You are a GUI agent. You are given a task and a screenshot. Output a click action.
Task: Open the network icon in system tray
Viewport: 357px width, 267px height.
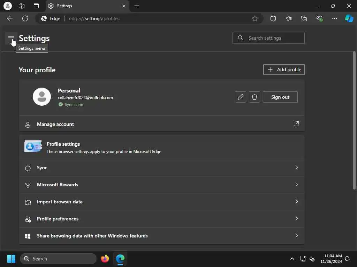(x=303, y=259)
